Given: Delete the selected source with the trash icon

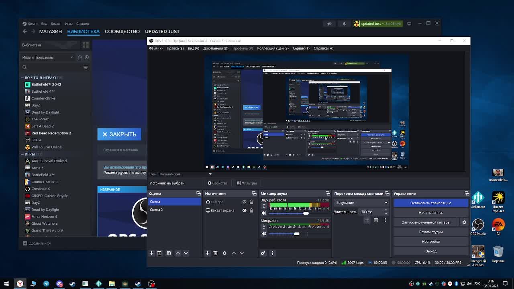Looking at the screenshot, I should (215, 253).
